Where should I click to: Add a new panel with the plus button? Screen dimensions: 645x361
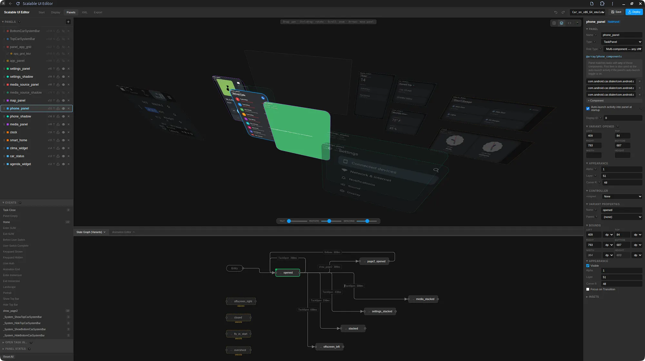click(x=68, y=22)
